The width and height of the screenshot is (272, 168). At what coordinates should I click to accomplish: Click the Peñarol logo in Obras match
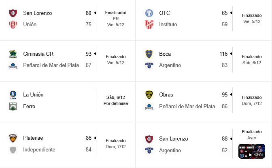(149, 107)
